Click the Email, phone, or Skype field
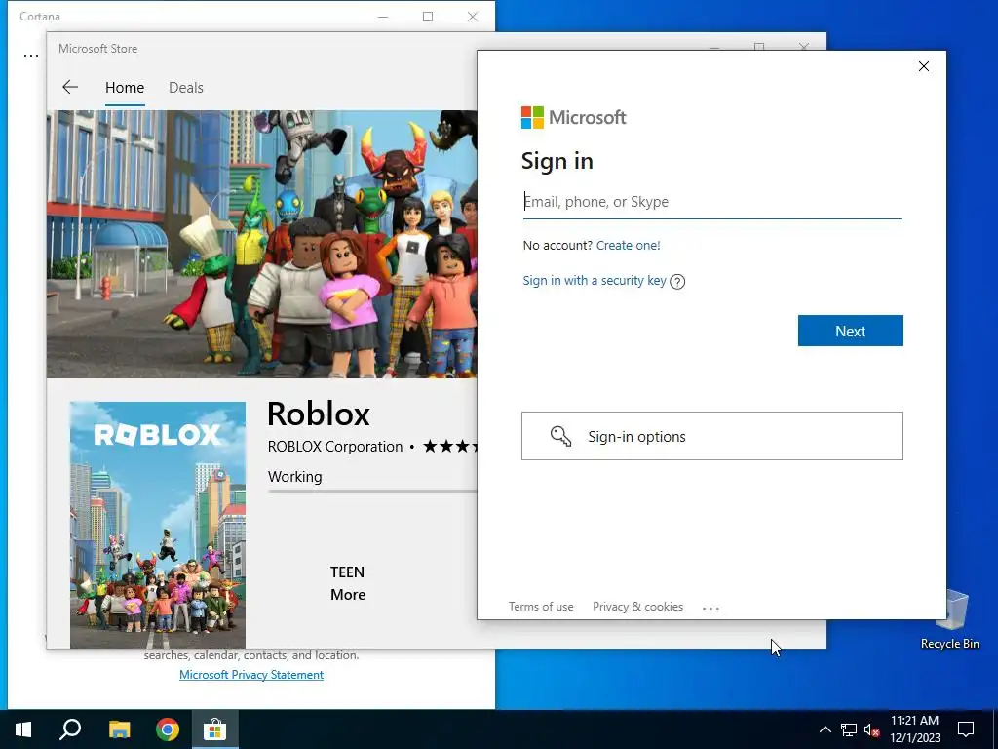The width and height of the screenshot is (998, 749). click(x=711, y=202)
